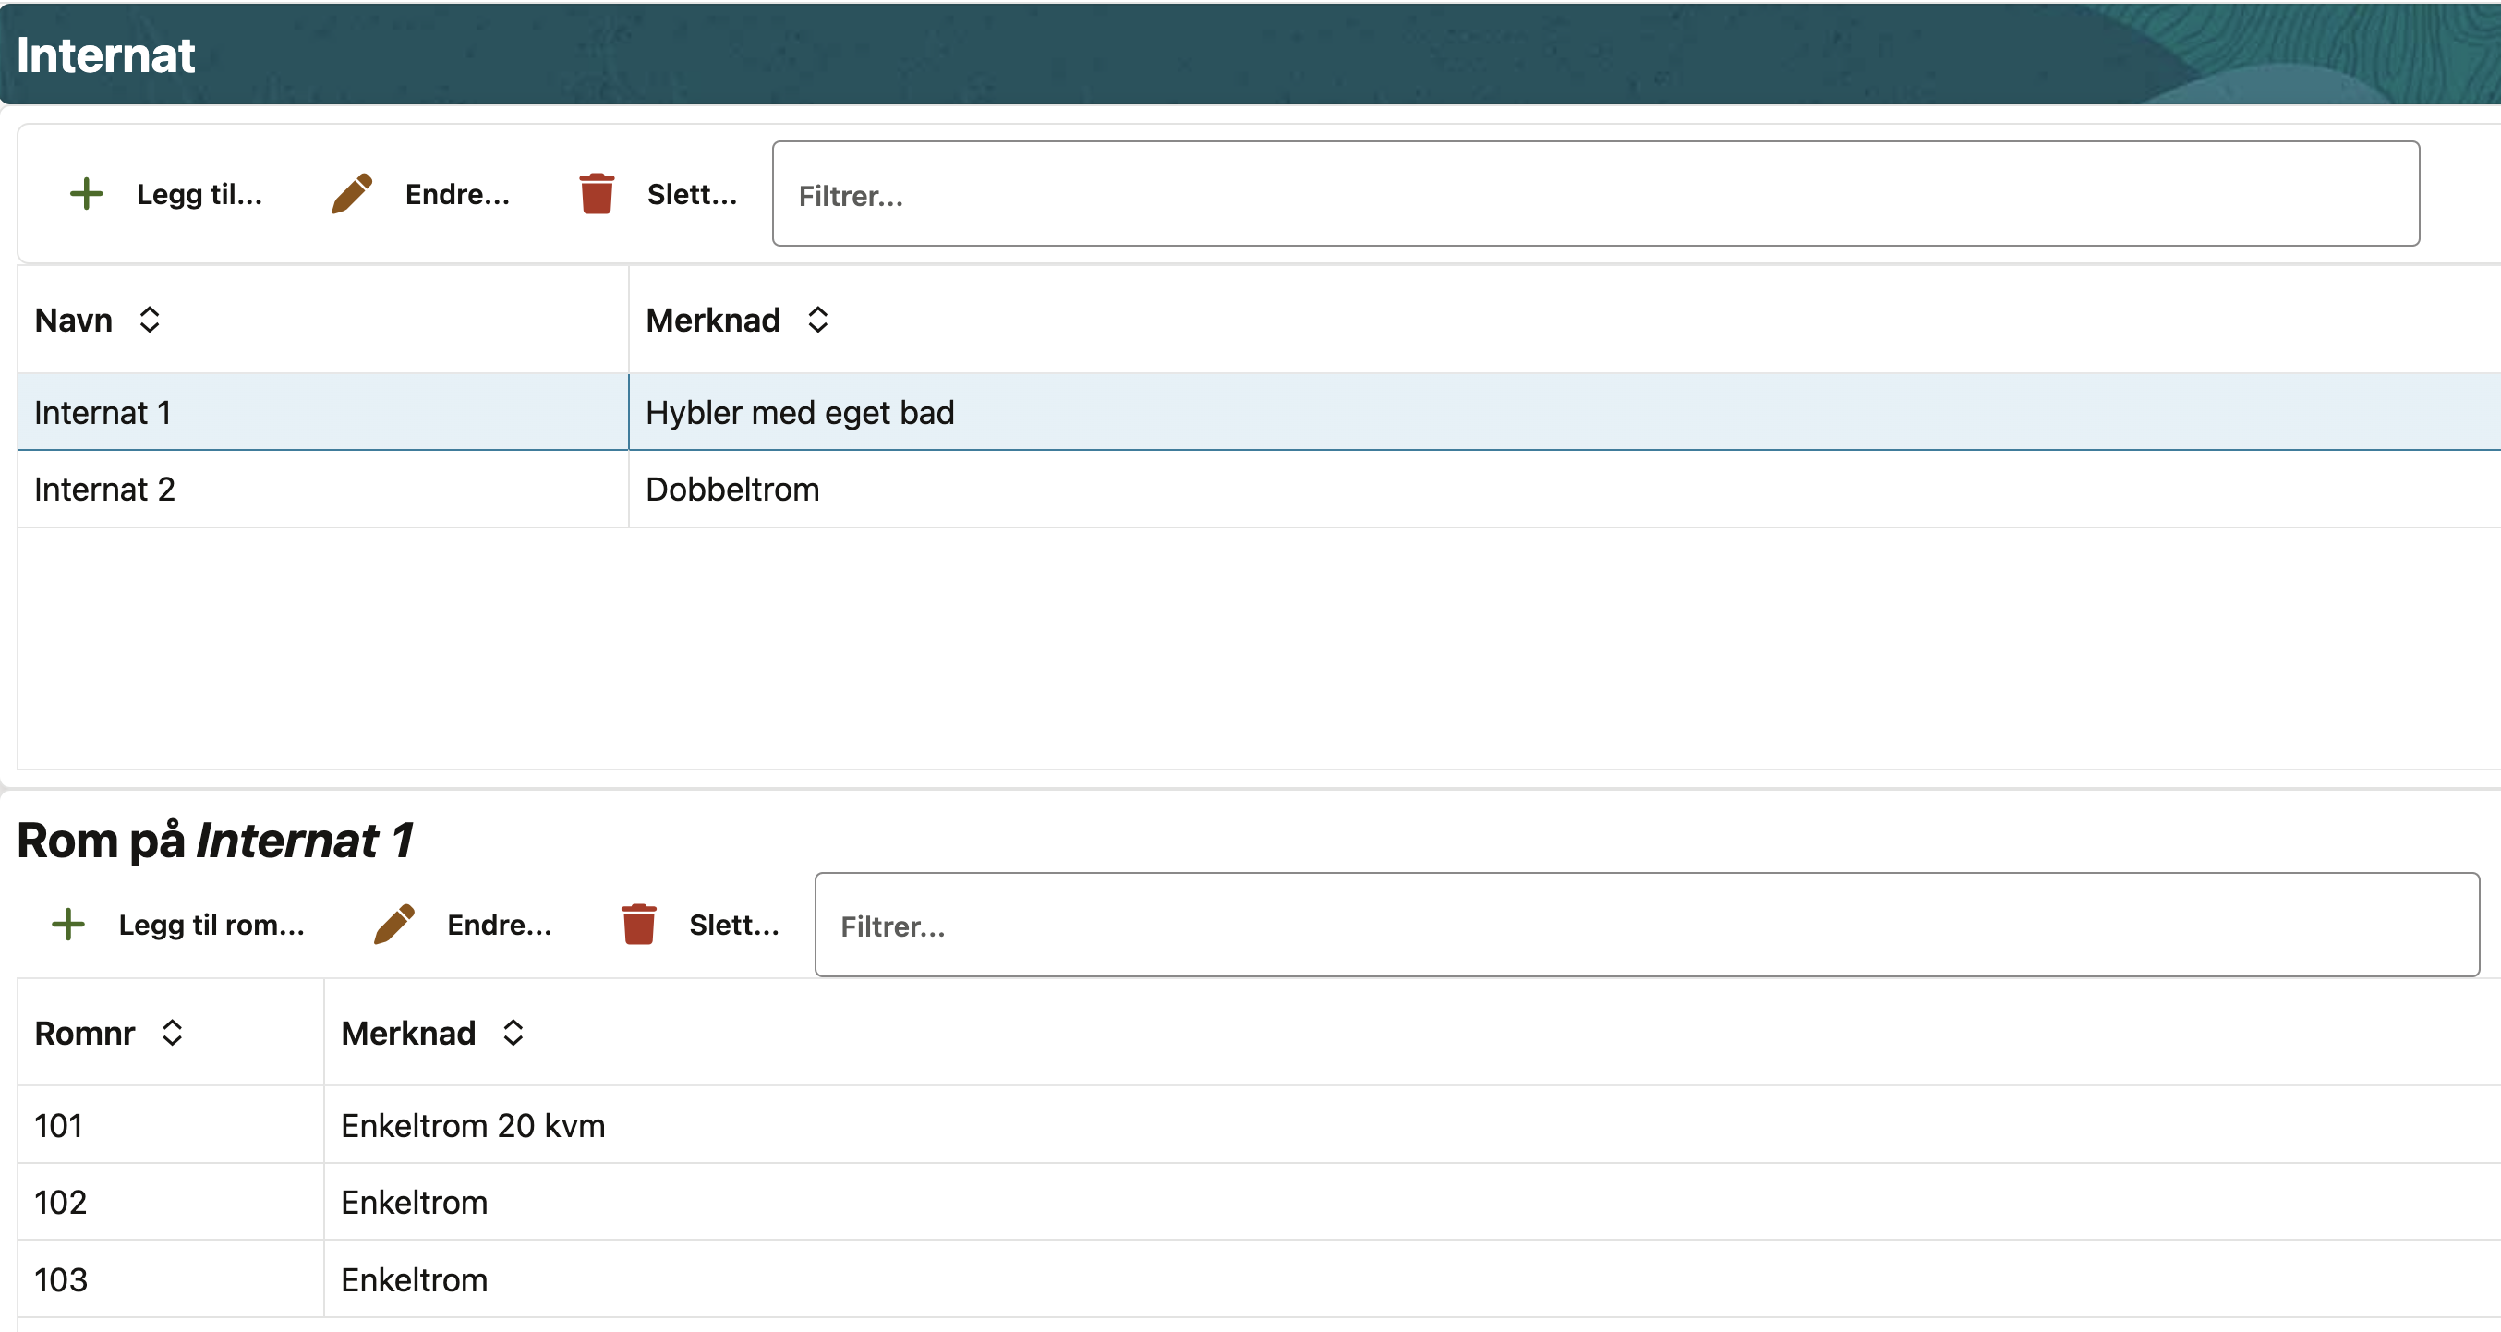Click the green plus icon beside Legg til

coord(87,194)
